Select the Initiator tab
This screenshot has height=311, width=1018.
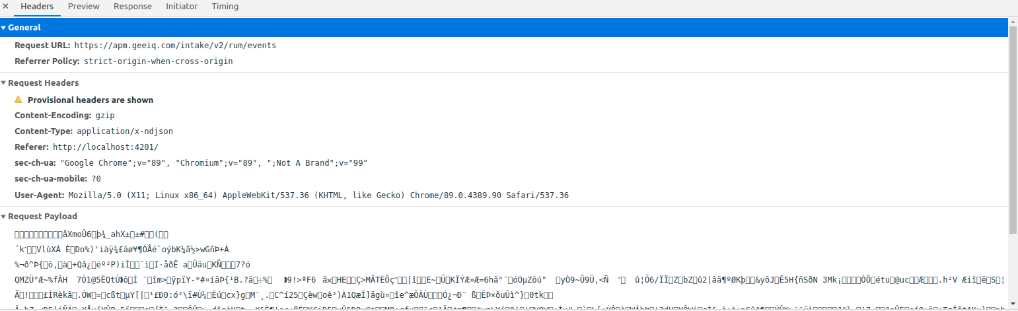point(181,7)
